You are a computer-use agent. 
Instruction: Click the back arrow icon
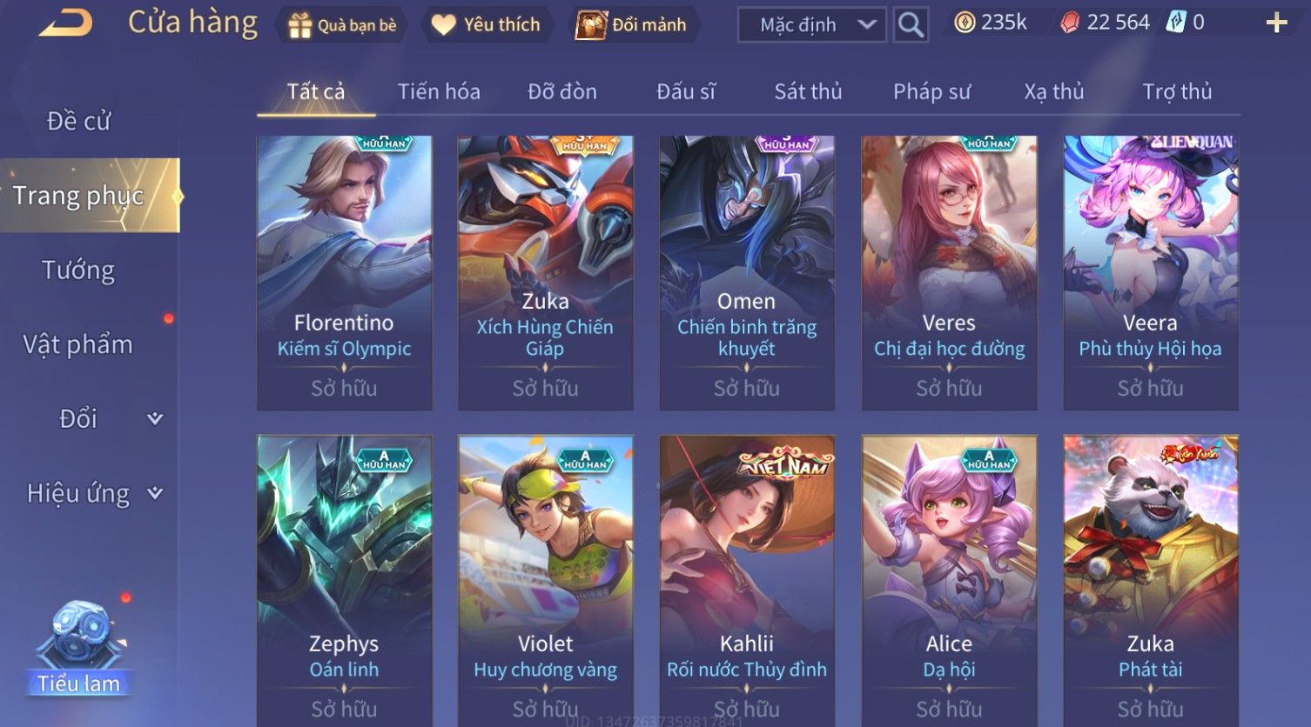coord(65,23)
